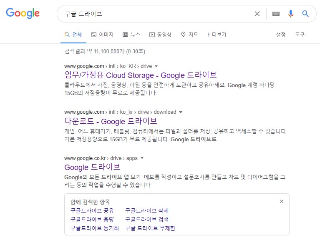Click the Google logo

click(23, 13)
